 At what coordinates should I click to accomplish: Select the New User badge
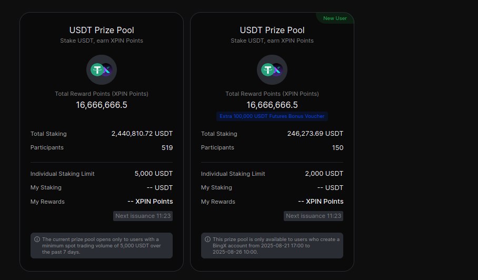335,18
